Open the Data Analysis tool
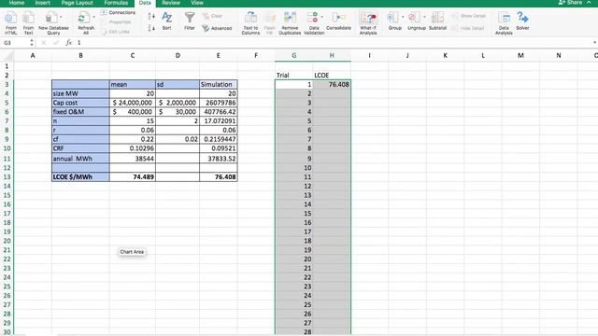The height and width of the screenshot is (336, 598). [x=504, y=22]
